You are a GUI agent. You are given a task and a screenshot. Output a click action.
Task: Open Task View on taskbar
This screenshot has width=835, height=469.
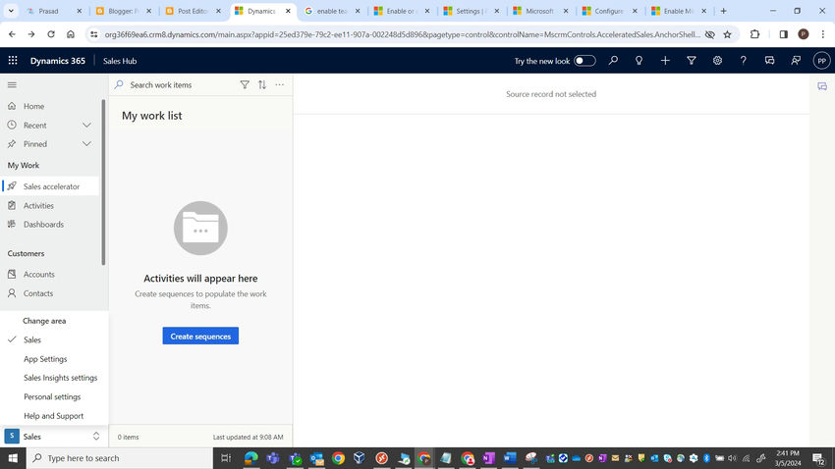coord(226,458)
